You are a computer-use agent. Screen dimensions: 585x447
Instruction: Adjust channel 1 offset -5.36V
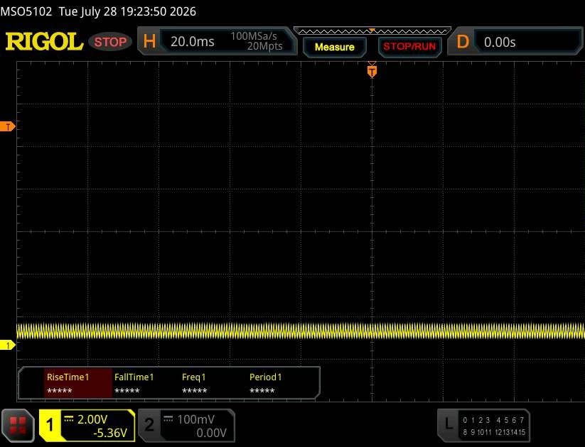(x=110, y=433)
